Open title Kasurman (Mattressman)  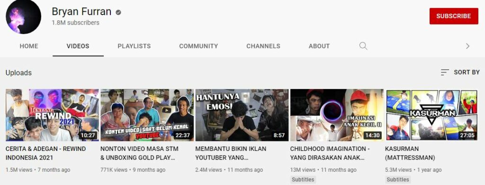[x=410, y=153]
